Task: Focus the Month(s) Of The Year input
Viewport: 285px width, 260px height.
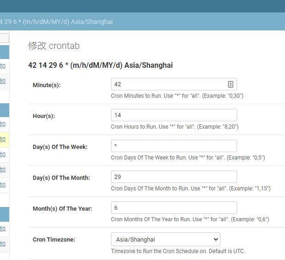Action: pyautogui.click(x=174, y=208)
